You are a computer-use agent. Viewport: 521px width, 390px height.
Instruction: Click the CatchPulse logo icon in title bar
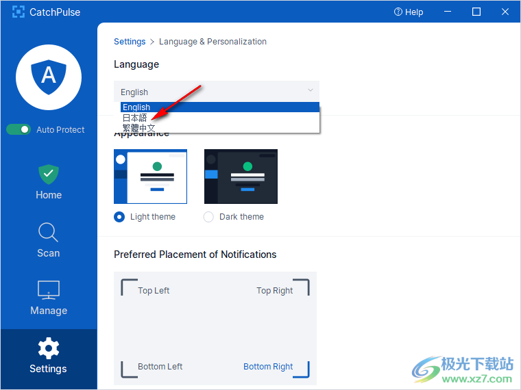click(19, 12)
